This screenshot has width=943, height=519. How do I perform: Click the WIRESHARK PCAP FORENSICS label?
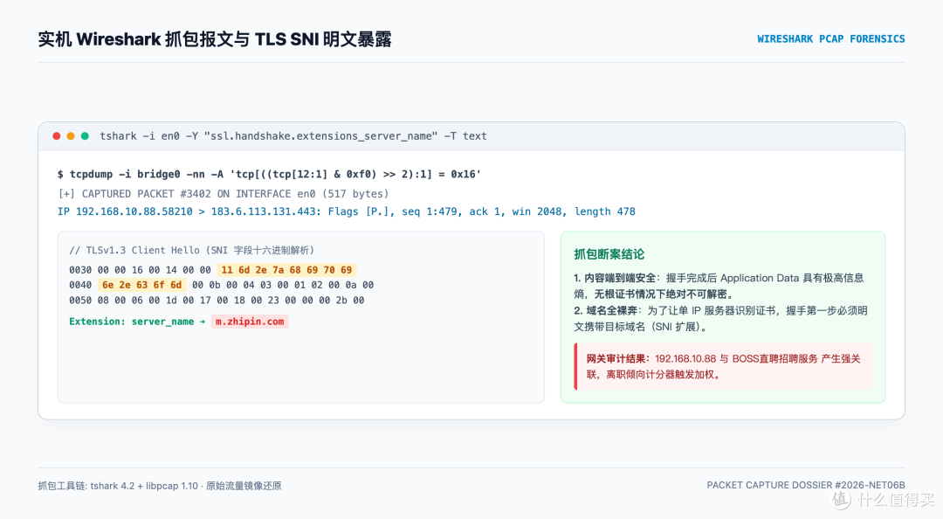(830, 39)
